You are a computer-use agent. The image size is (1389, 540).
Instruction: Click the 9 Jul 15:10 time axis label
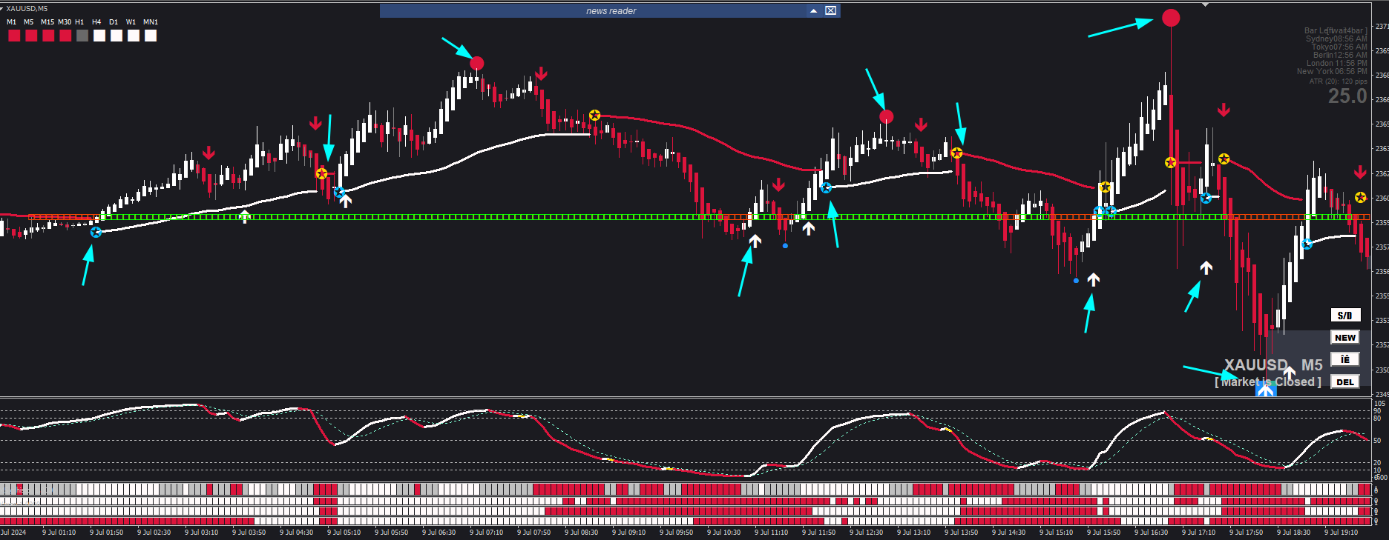1056,533
